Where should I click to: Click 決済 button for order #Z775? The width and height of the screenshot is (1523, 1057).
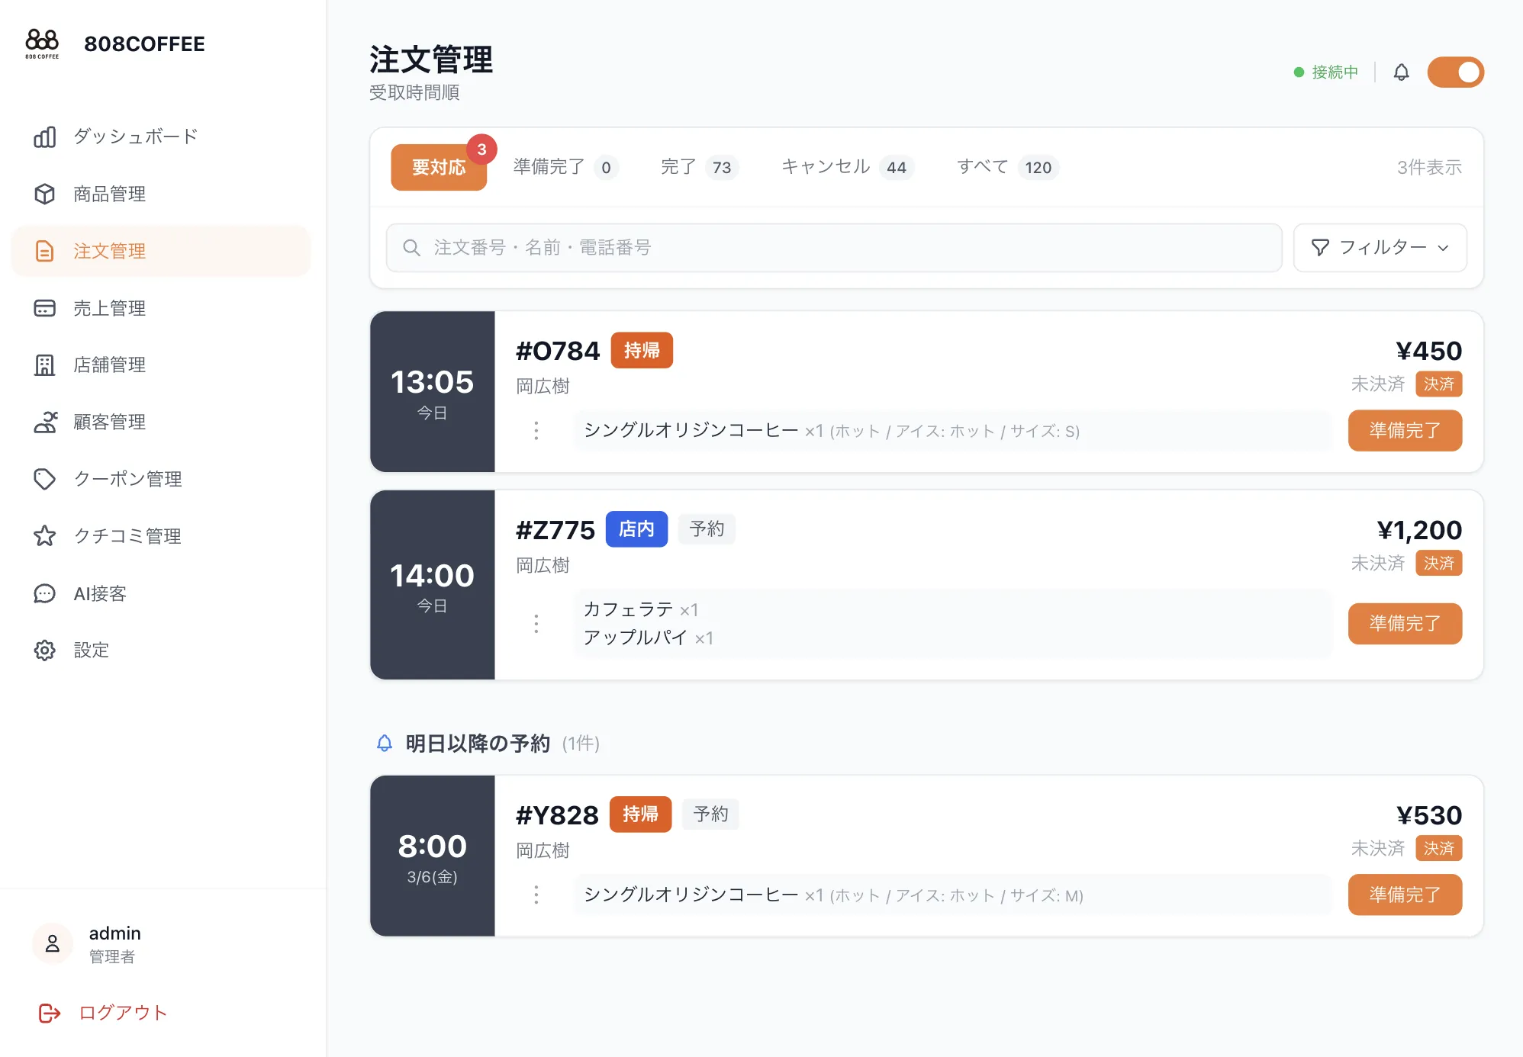1438,564
